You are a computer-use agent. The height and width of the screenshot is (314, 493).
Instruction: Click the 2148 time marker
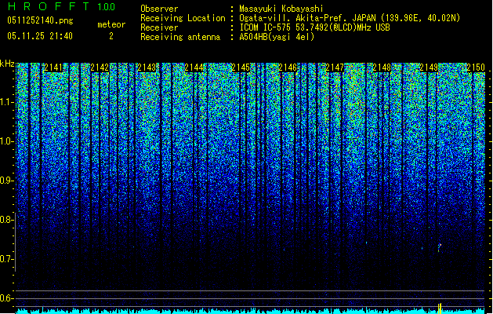pos(382,68)
